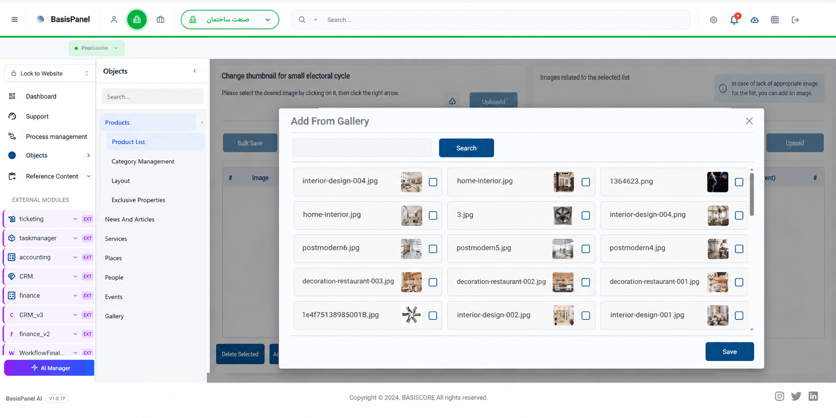Viewport: 836px width, 418px height.
Task: Expand the Products section arrow
Action: (202, 123)
